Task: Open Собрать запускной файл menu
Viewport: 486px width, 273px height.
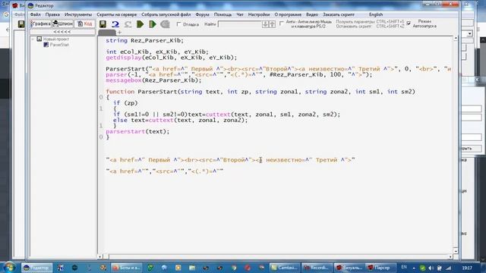Action: click(166, 14)
